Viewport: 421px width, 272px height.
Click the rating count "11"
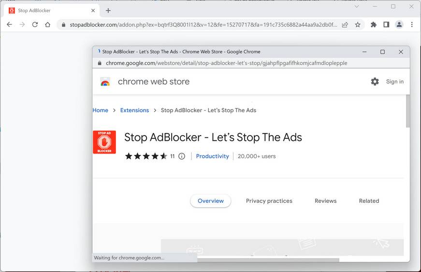173,156
